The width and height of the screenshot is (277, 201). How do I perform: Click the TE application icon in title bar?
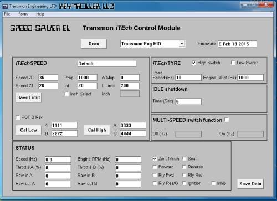point(5,7)
